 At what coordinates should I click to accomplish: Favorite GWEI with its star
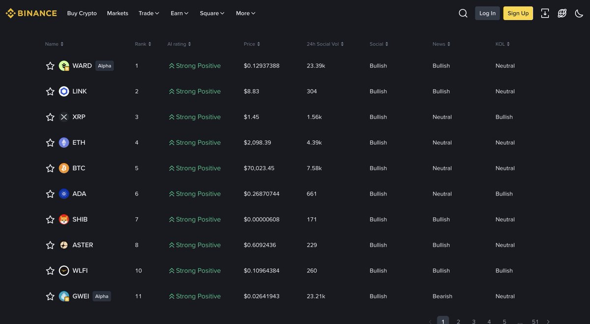(50, 296)
